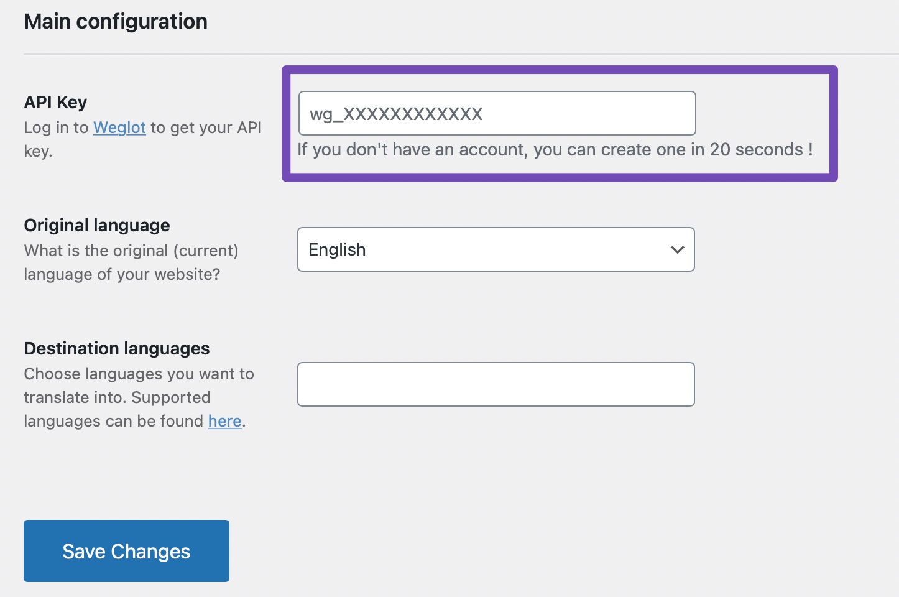Click the Original language label

click(x=96, y=224)
